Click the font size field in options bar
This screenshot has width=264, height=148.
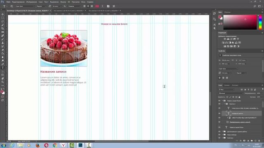pos(57,6)
